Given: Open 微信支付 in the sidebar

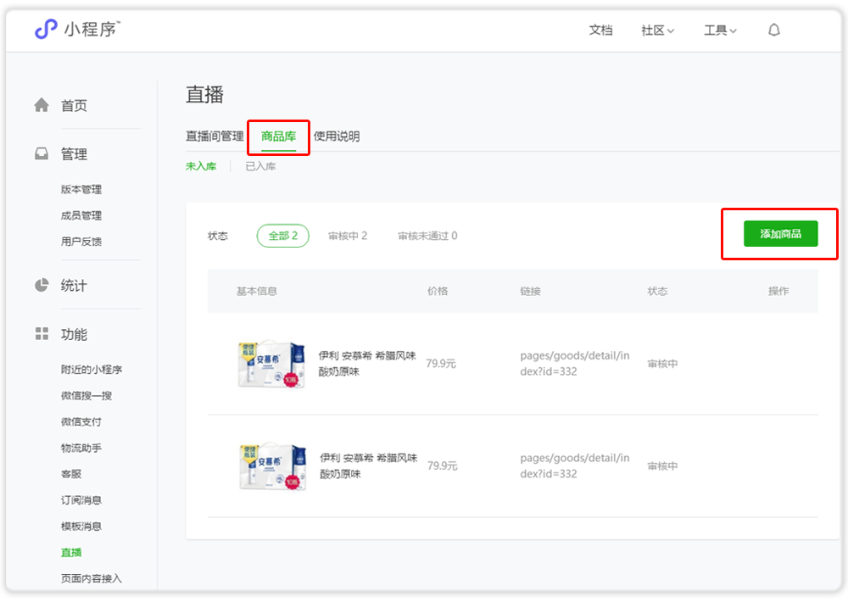Looking at the screenshot, I should [81, 421].
